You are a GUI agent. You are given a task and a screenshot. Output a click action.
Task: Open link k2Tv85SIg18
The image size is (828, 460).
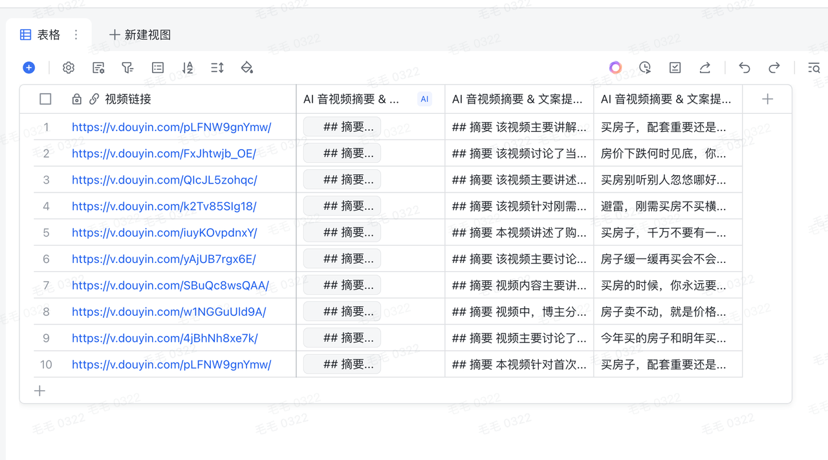click(164, 207)
